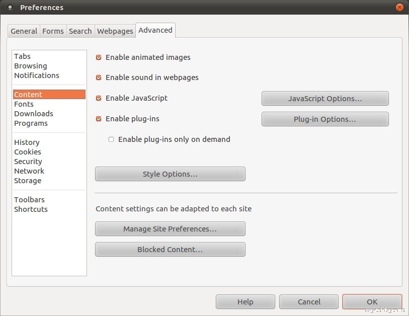Screen dimensions: 409x316
Task: Toggle Enable sound in webpages
Action: [99, 77]
